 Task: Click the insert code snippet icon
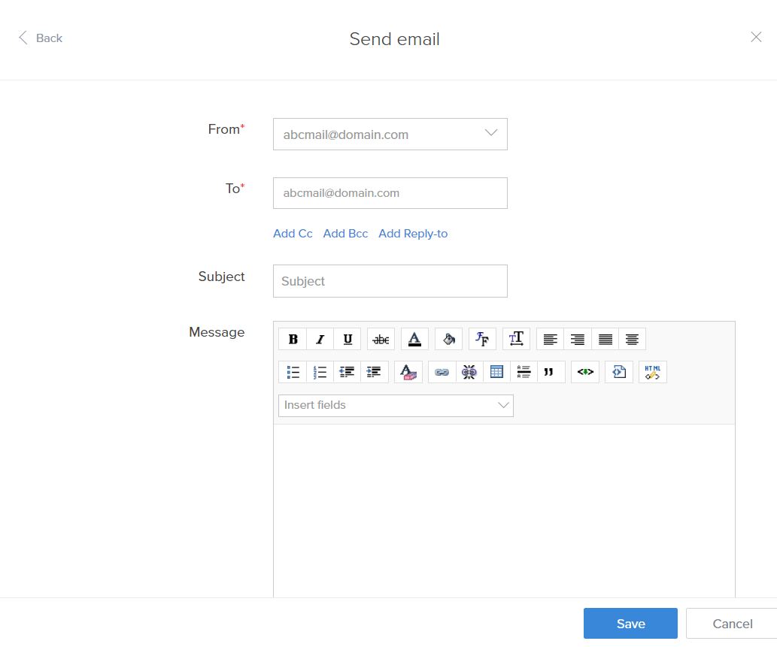(x=585, y=372)
